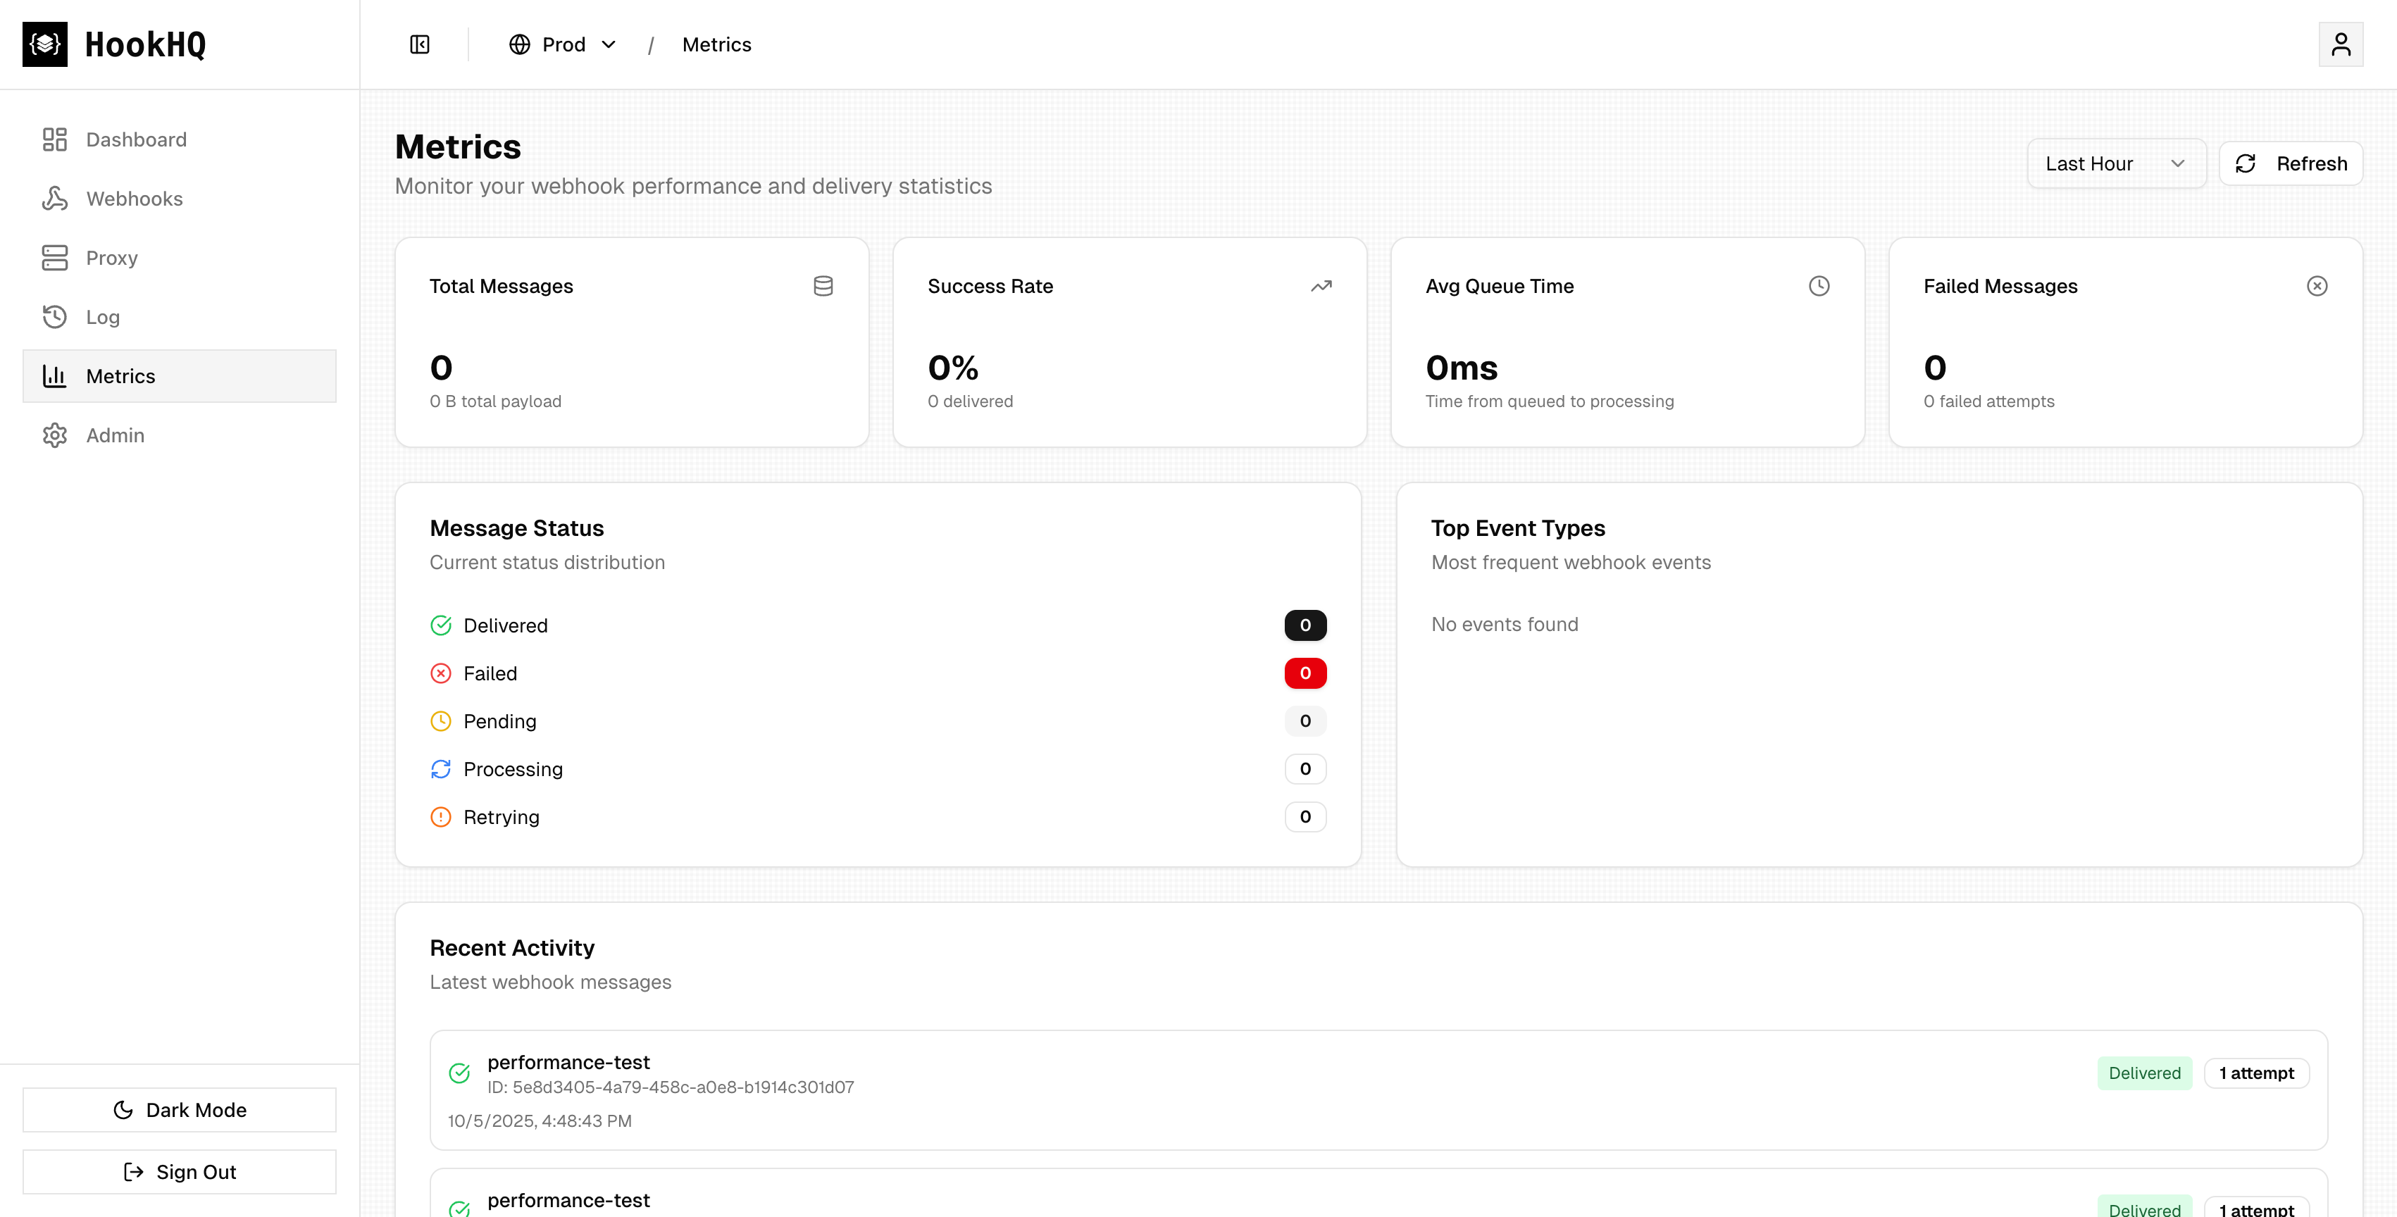Click the Retrying count badge

pos(1305,817)
